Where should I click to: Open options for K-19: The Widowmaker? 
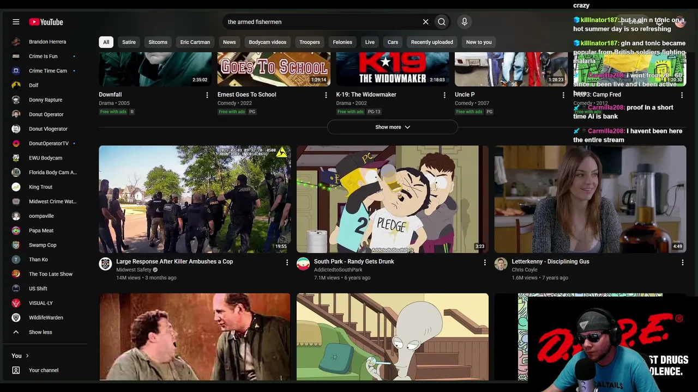coord(444,95)
